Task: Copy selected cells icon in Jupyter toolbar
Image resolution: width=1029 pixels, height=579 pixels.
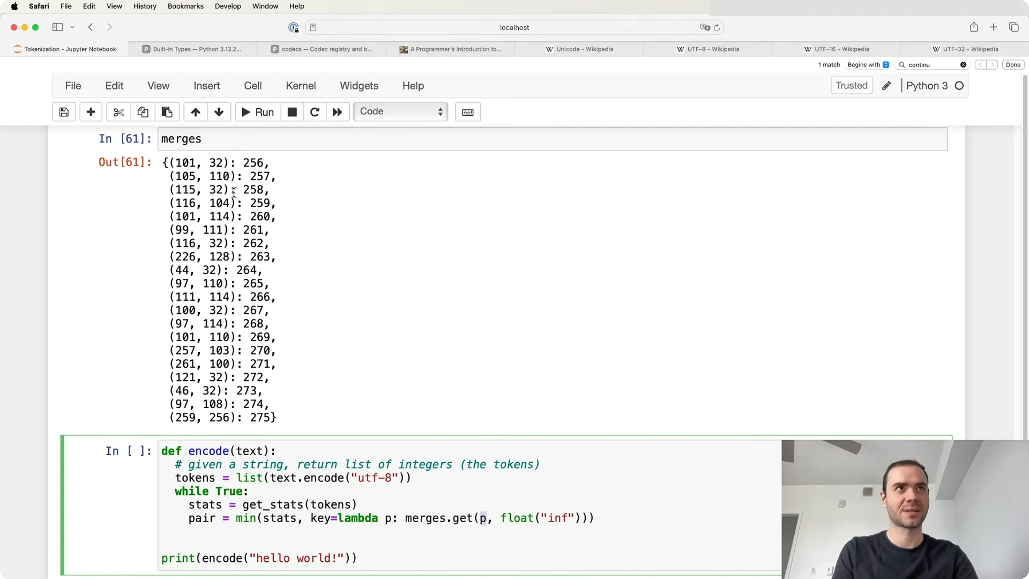Action: tap(143, 112)
